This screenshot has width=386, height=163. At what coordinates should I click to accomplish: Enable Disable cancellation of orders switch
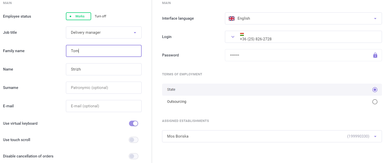pos(134,156)
